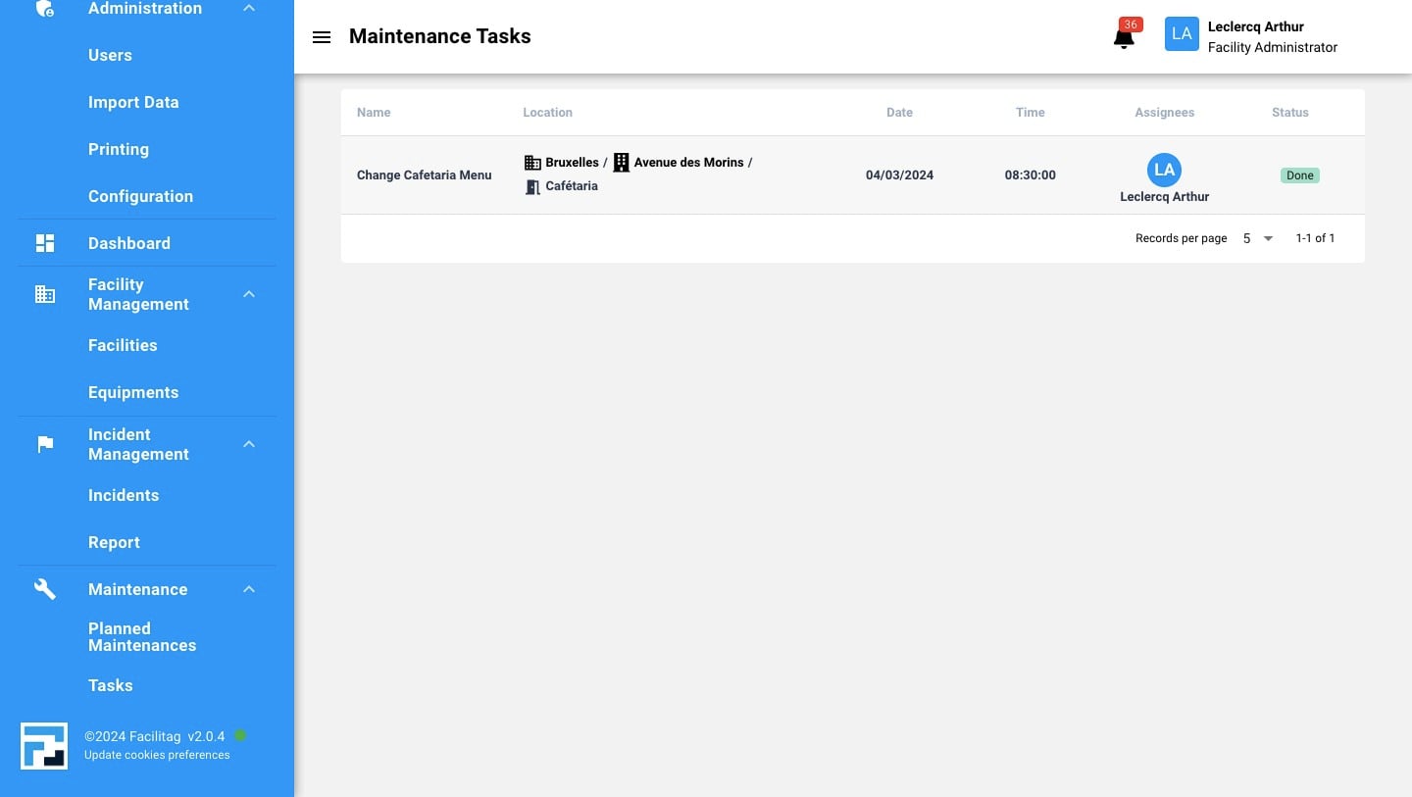Collapse the Maintenance section chevron

pyautogui.click(x=249, y=589)
